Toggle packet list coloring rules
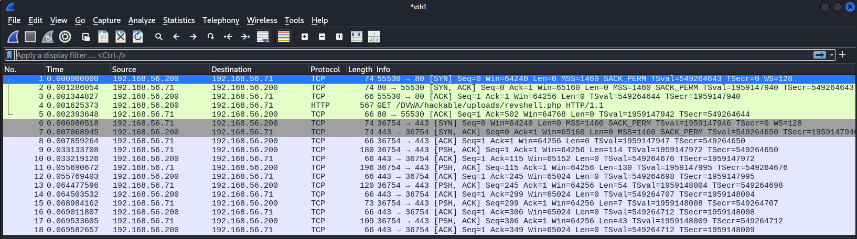The width and height of the screenshot is (857, 239). [284, 37]
